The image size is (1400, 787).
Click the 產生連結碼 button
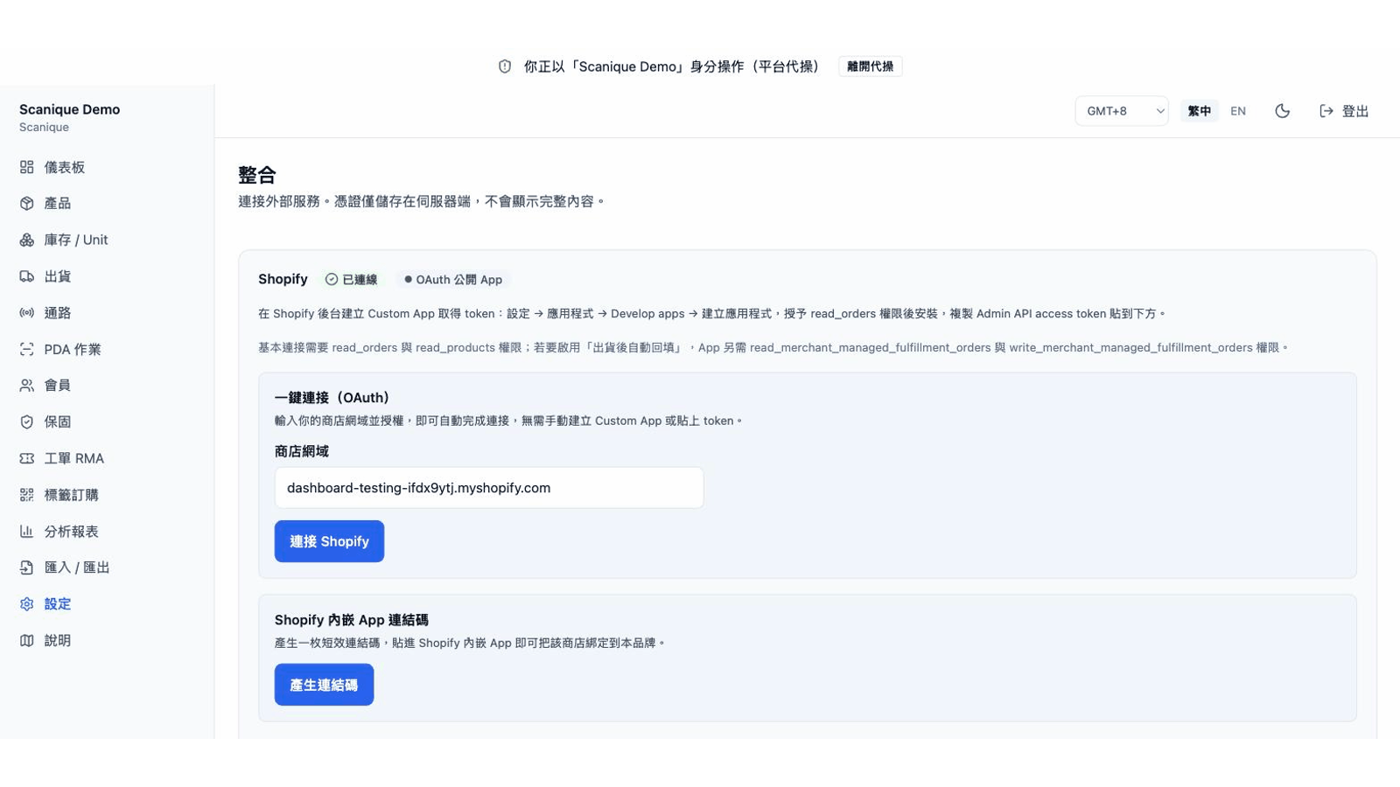click(324, 685)
